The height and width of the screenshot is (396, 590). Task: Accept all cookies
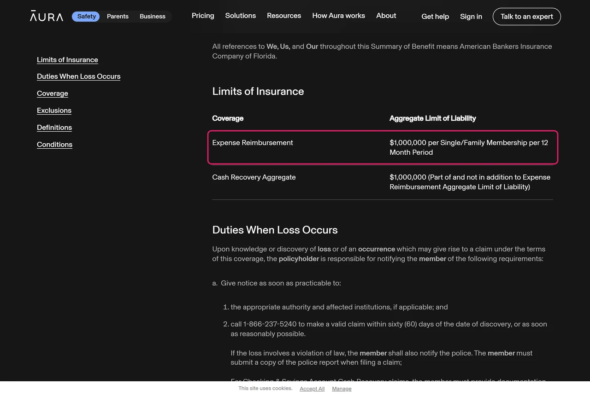point(312,389)
